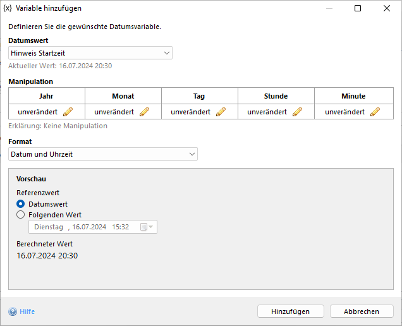402x326 pixels.
Task: Edit the Monat manipulation pencil icon
Action: tap(144, 112)
